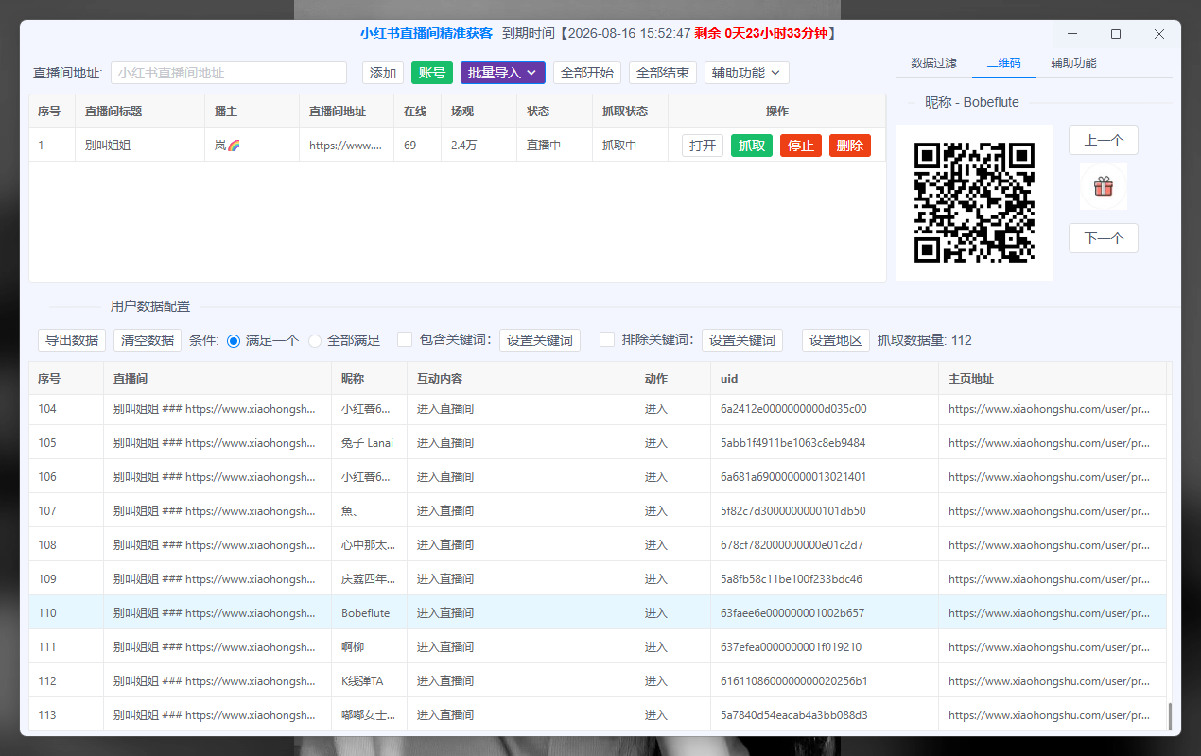1201x756 pixels.
Task: Click the green 账号 button
Action: coord(432,73)
